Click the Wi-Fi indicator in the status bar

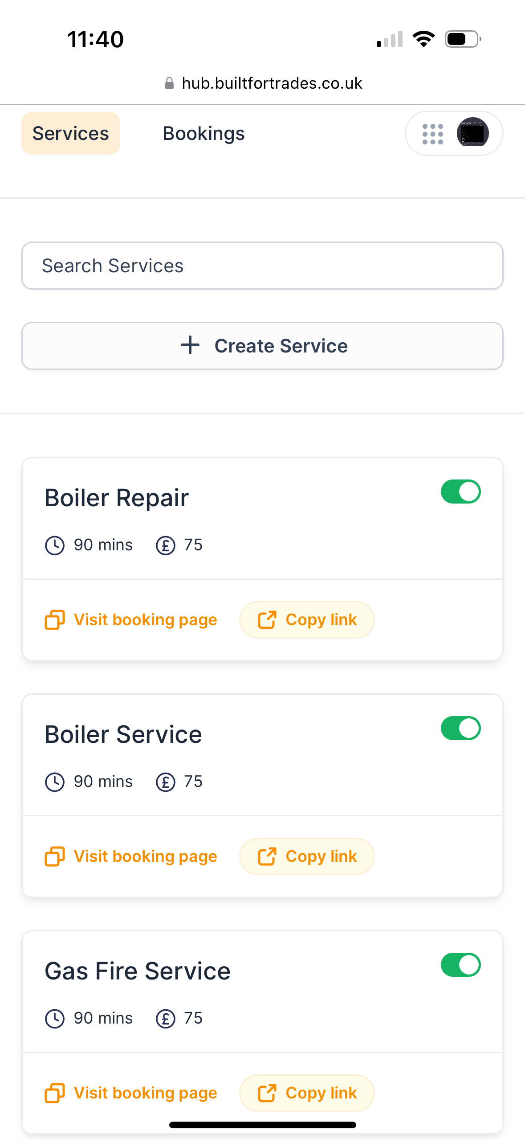coord(423,39)
